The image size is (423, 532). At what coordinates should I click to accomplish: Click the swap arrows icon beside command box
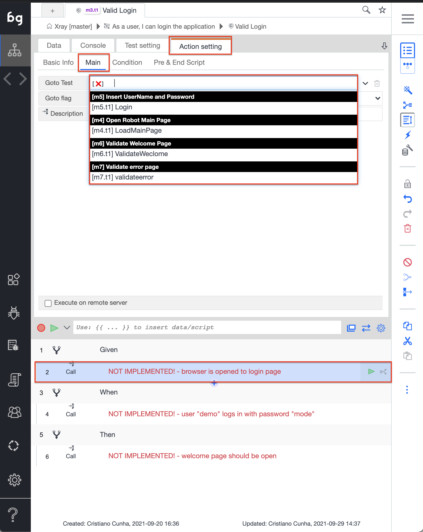point(366,328)
